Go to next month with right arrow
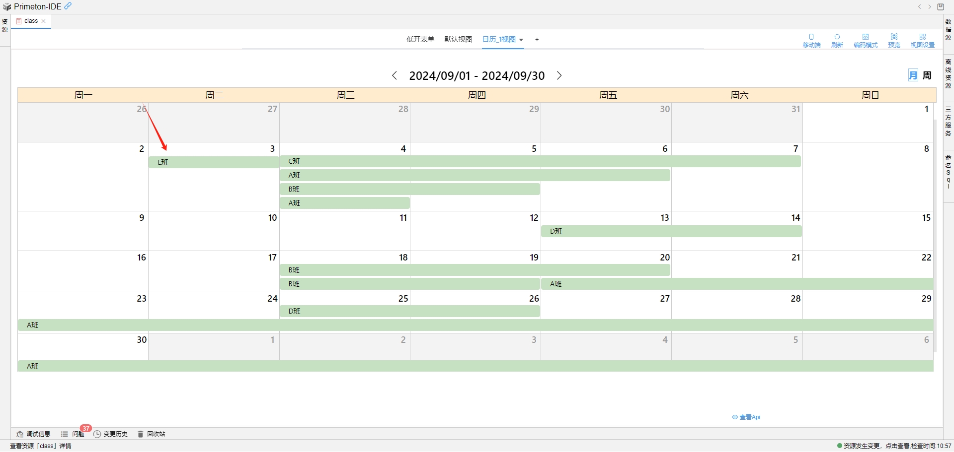This screenshot has height=452, width=954. pos(559,75)
